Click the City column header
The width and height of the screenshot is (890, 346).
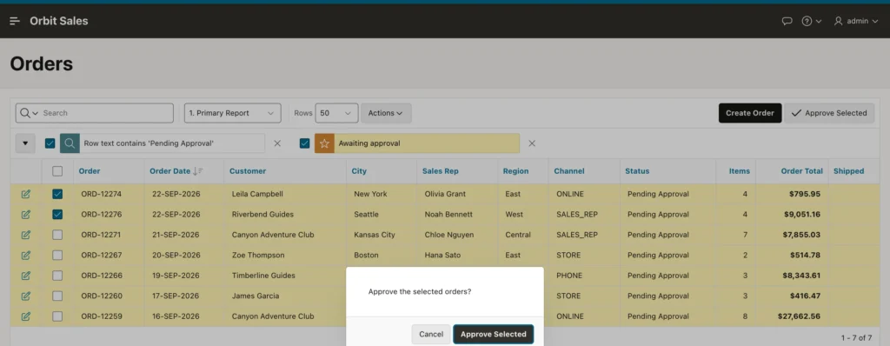coord(359,171)
